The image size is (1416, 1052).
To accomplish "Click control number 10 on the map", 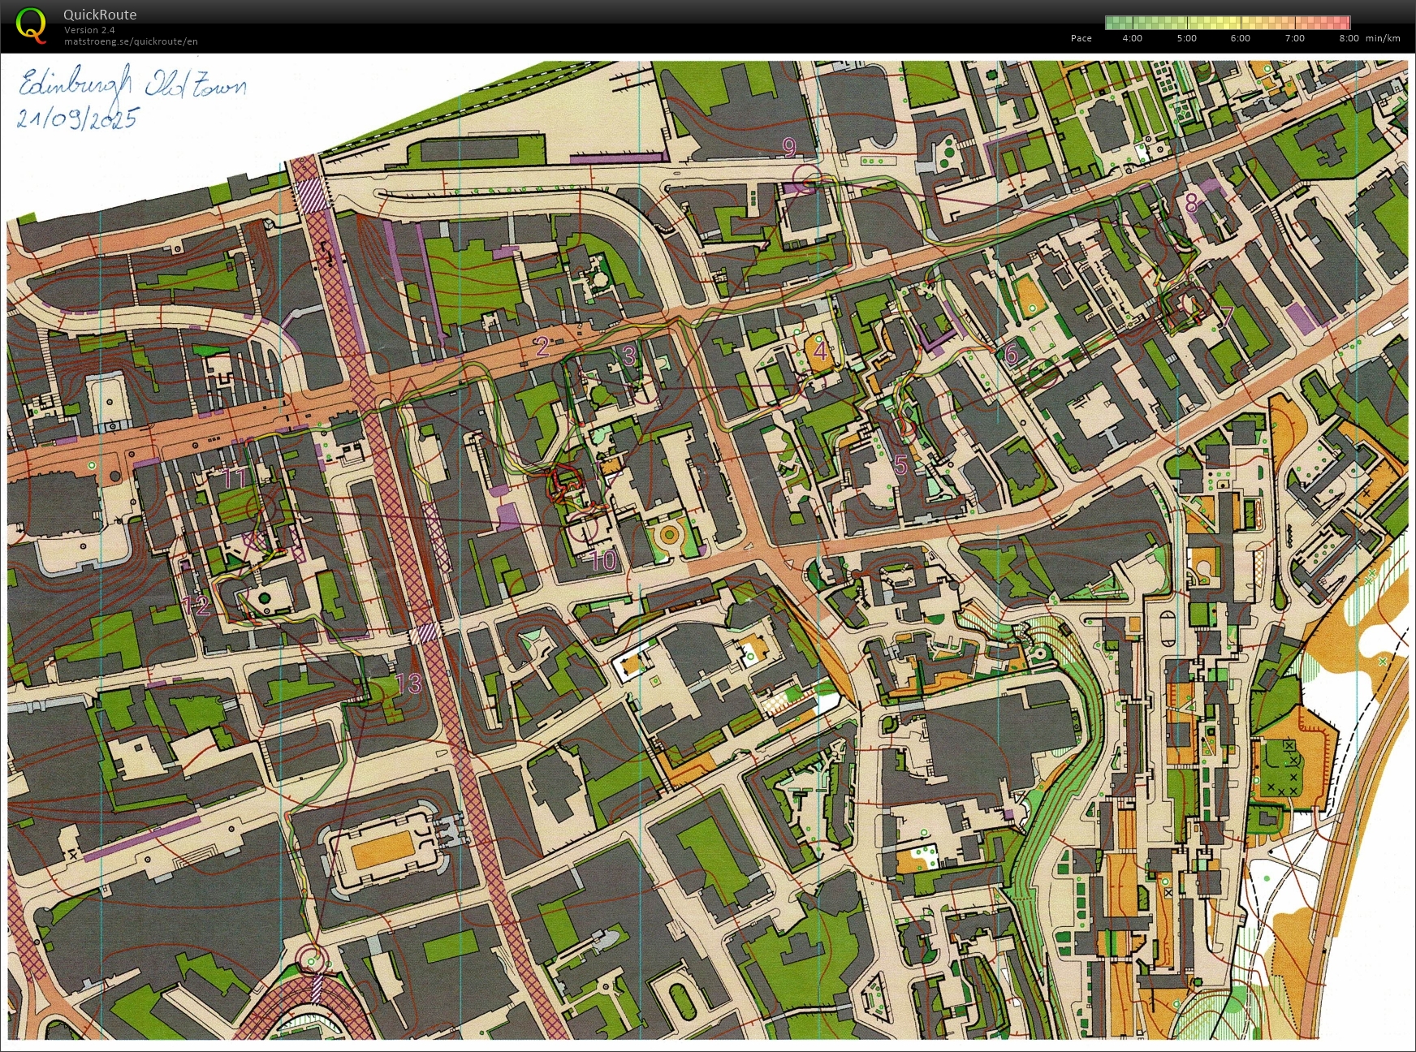I will coord(603,559).
